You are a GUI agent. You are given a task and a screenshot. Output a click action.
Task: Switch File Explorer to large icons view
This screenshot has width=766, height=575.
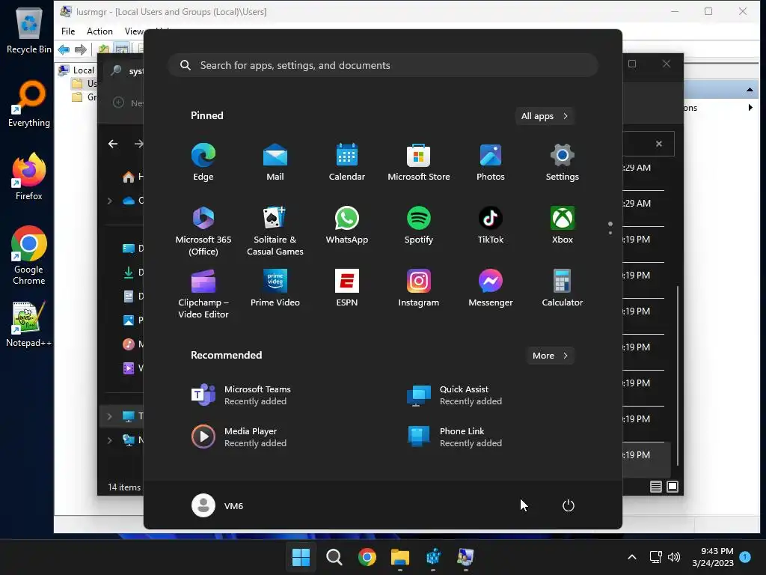(672, 487)
